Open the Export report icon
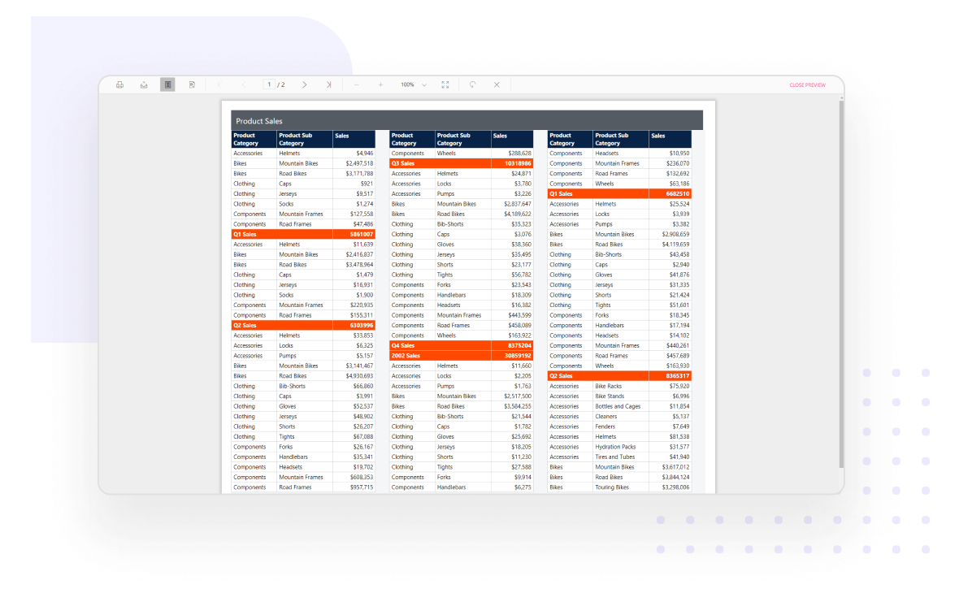The width and height of the screenshot is (959, 593). (144, 85)
